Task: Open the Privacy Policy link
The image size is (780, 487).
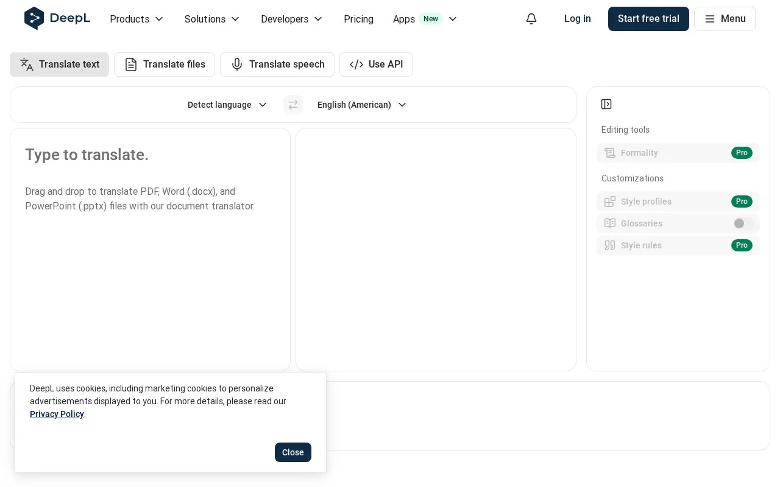Action: pyautogui.click(x=57, y=414)
